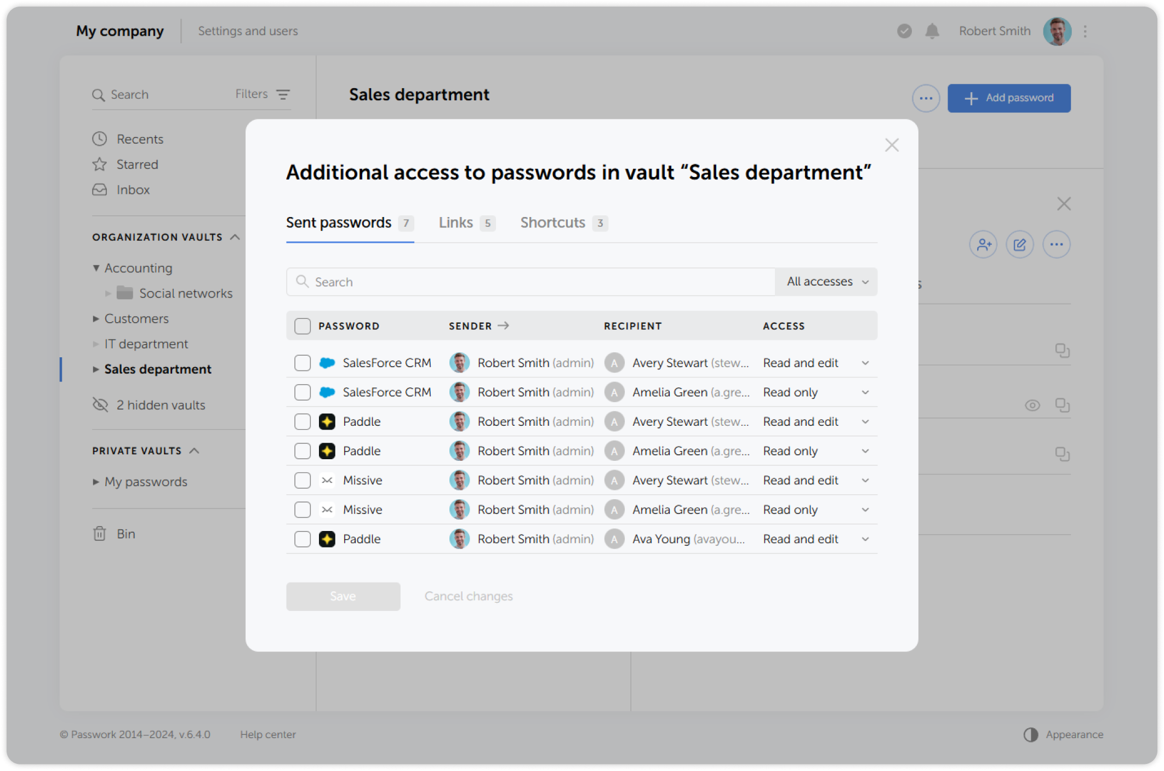
Task: Open the Bin trash icon
Action: click(99, 534)
